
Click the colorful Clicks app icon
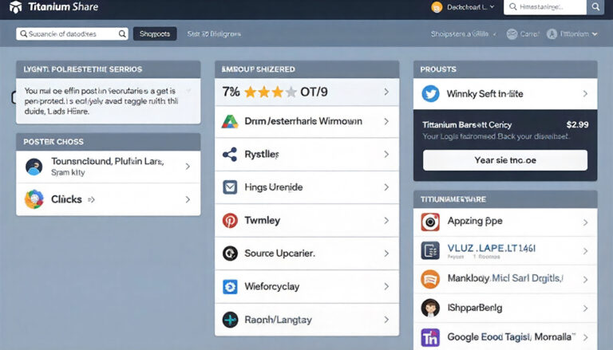pos(34,199)
